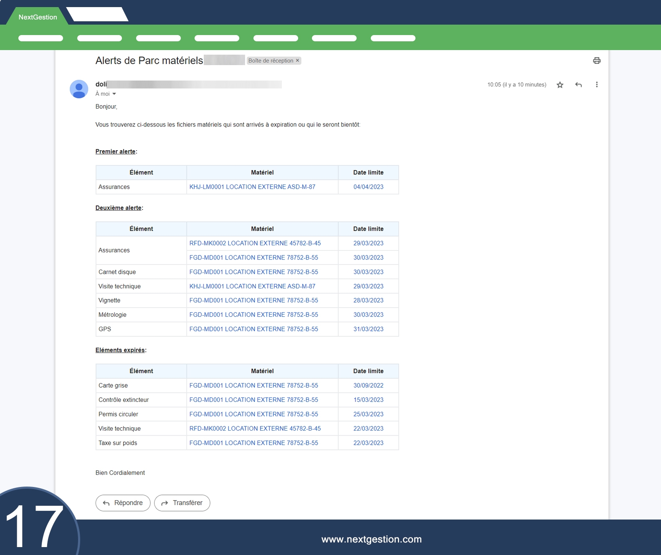Open the Carte grise FGD-MD001 material link
Image resolution: width=661 pixels, height=555 pixels.
[253, 386]
